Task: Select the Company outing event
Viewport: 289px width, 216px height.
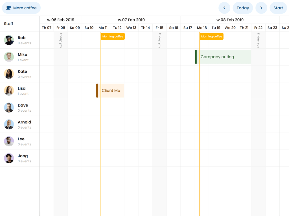Action: (223, 57)
